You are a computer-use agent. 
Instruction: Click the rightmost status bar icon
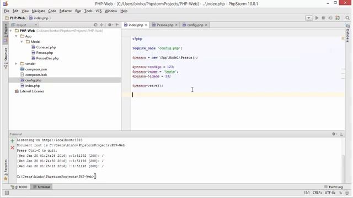[347, 193]
